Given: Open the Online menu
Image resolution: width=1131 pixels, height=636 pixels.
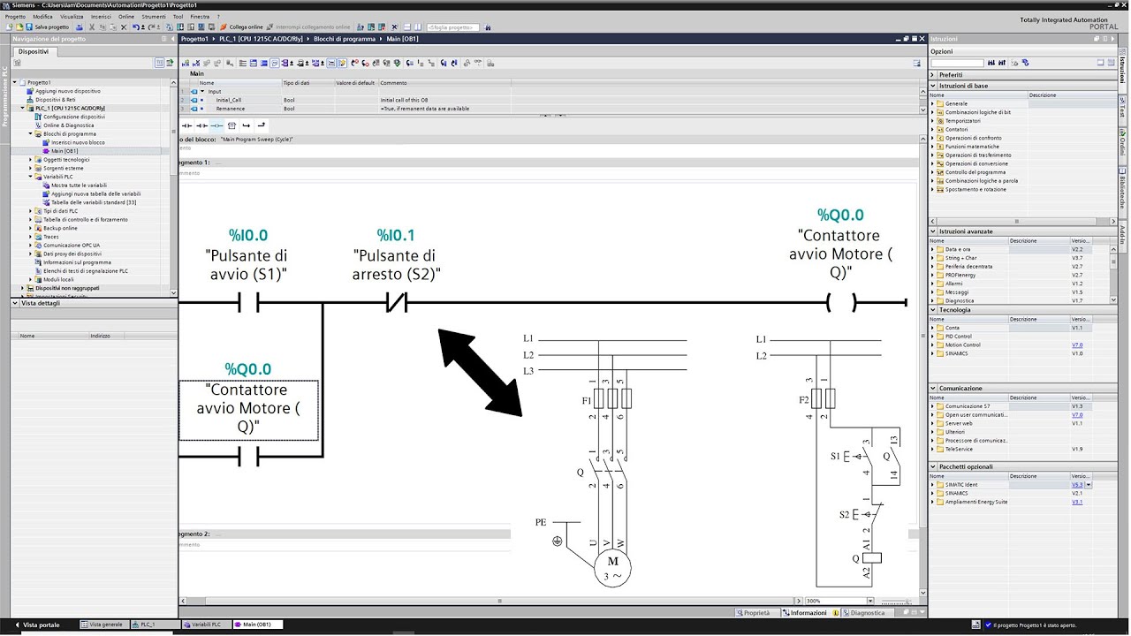Looking at the screenshot, I should point(126,16).
